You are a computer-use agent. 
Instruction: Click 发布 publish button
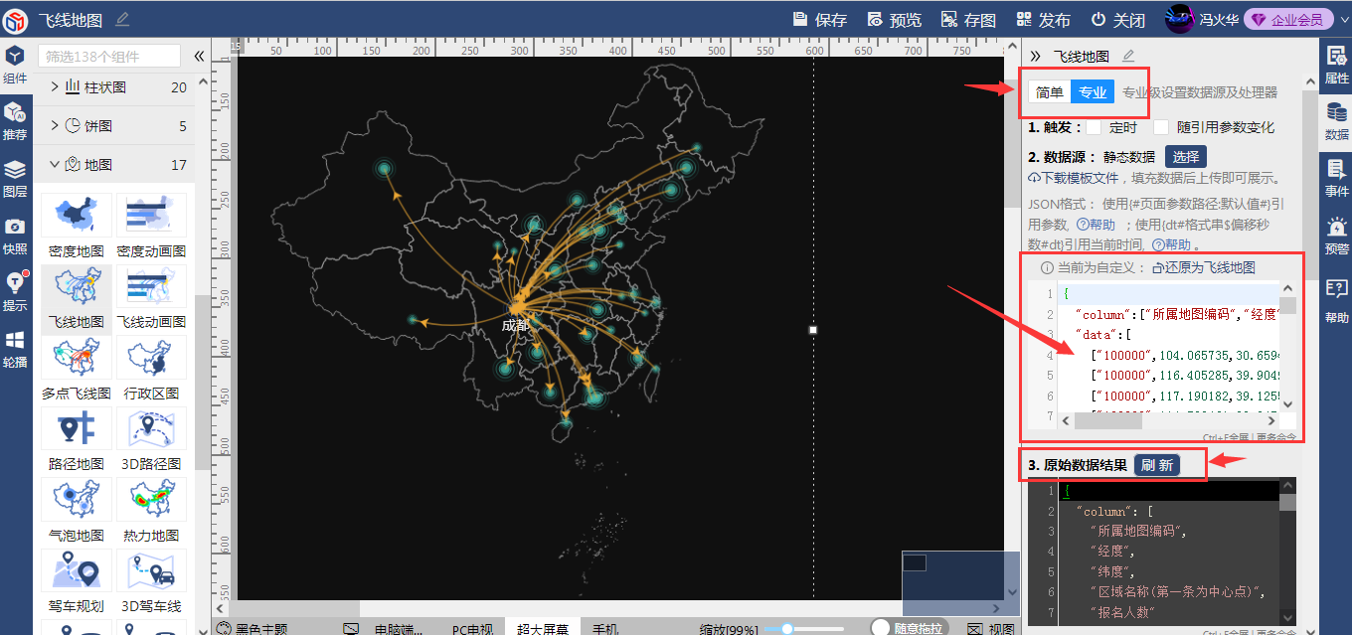[x=1044, y=20]
